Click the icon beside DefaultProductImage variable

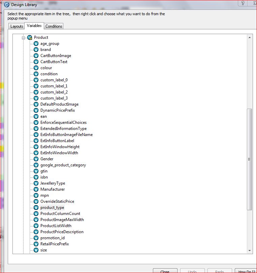point(36,104)
